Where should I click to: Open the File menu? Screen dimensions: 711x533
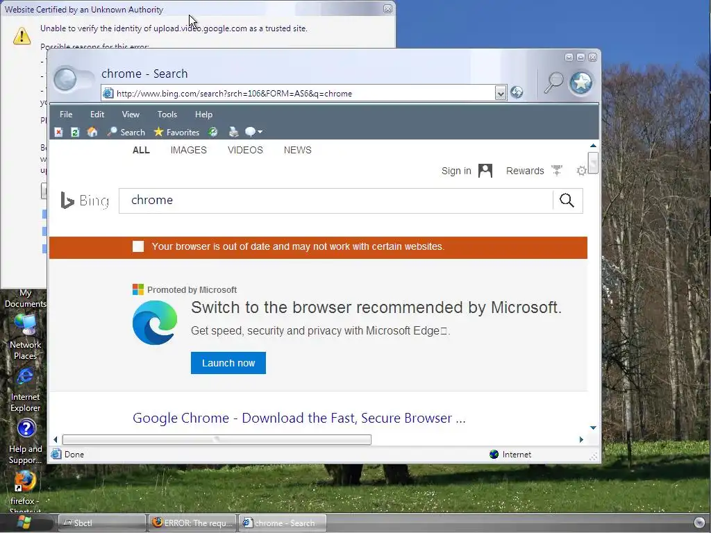point(66,115)
